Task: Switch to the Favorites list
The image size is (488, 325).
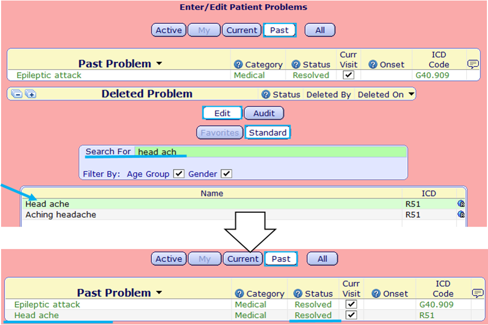Action: pyautogui.click(x=219, y=132)
